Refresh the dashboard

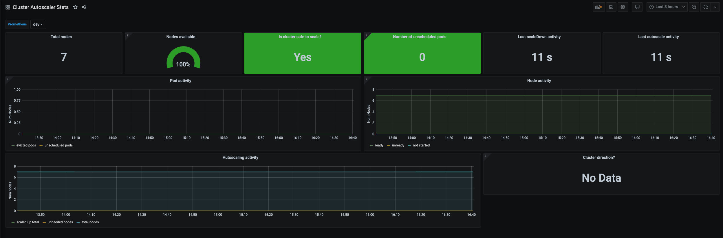(x=705, y=7)
